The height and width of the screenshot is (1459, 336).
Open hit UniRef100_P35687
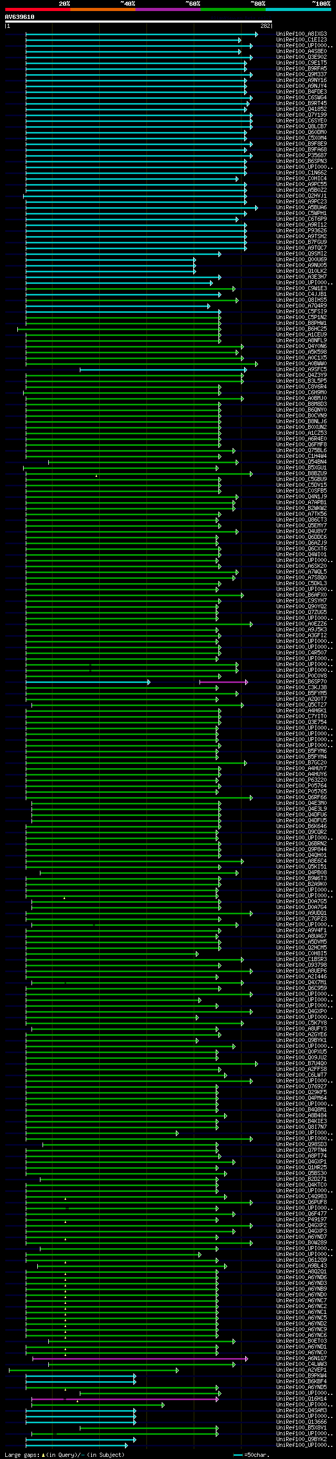point(301,155)
